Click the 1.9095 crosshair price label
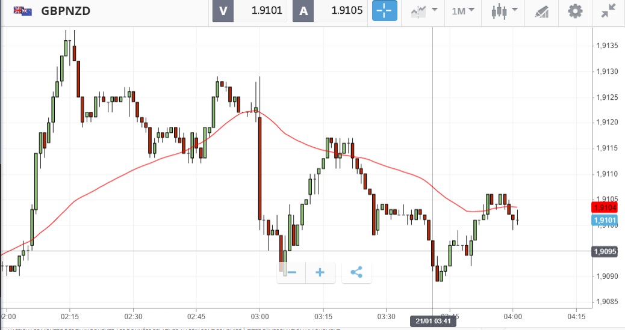 (605, 251)
